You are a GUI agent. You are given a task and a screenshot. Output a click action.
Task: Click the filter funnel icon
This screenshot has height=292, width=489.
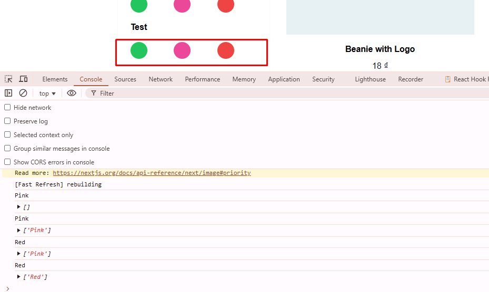pos(93,93)
